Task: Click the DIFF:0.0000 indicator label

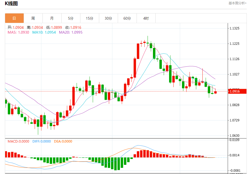Action: tap(42, 141)
